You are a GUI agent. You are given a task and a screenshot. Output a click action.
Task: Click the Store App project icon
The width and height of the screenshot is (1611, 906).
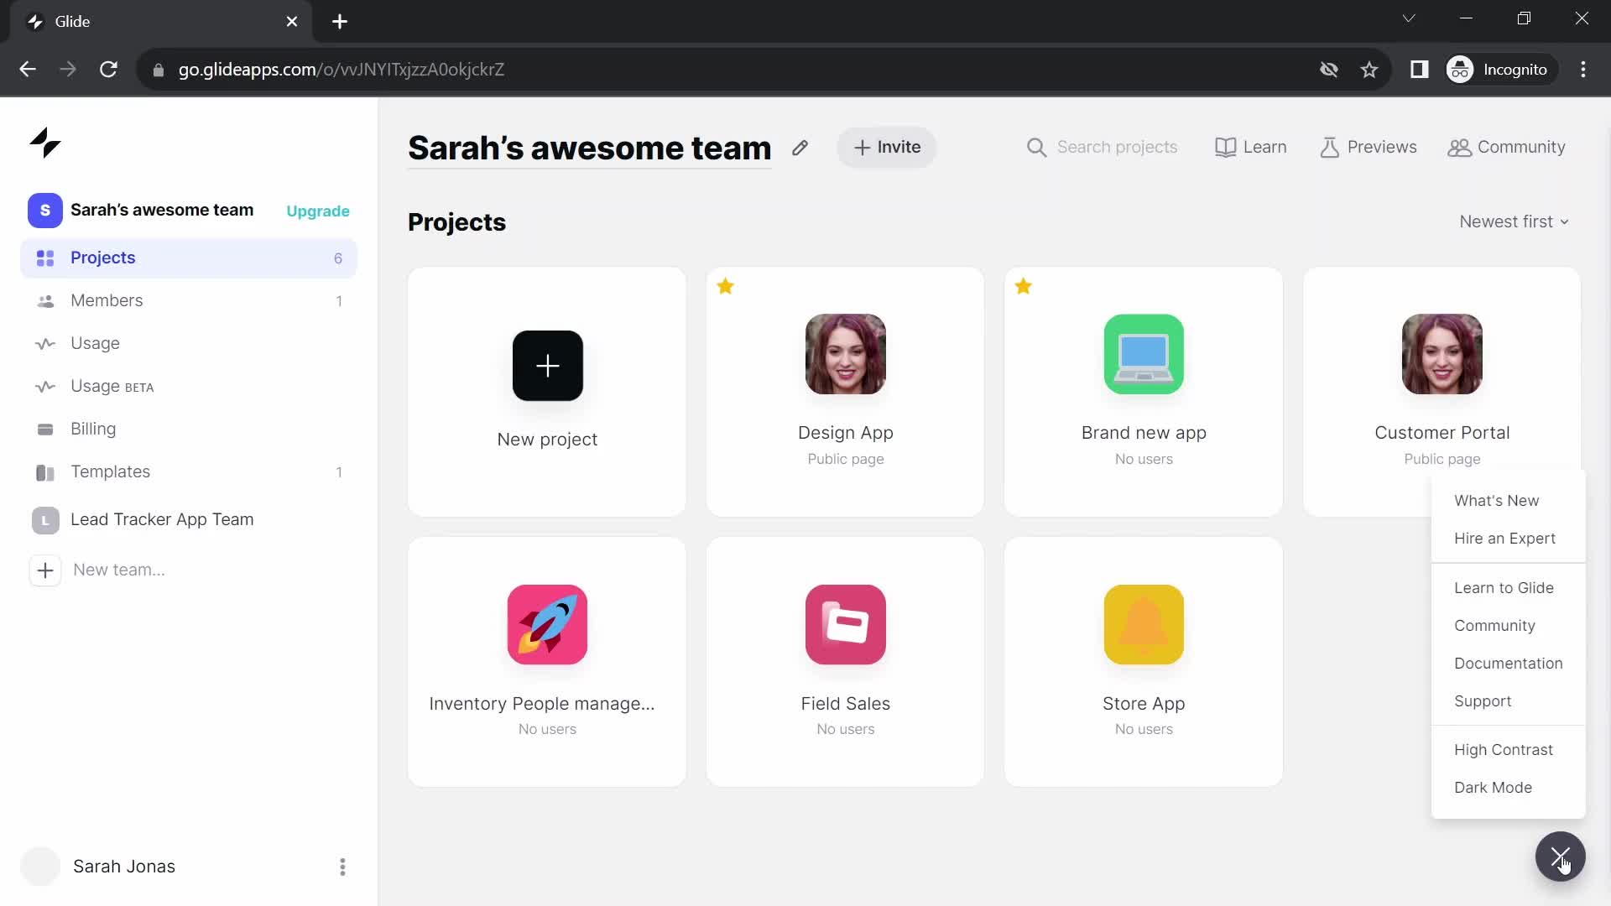1143,624
